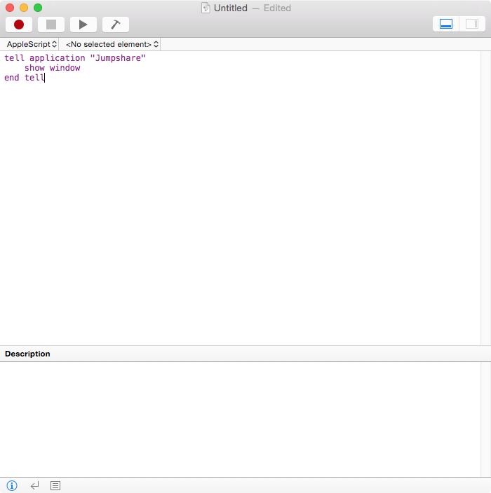Click the Edited status in title bar
Screen dimensions: 491x493
(277, 8)
